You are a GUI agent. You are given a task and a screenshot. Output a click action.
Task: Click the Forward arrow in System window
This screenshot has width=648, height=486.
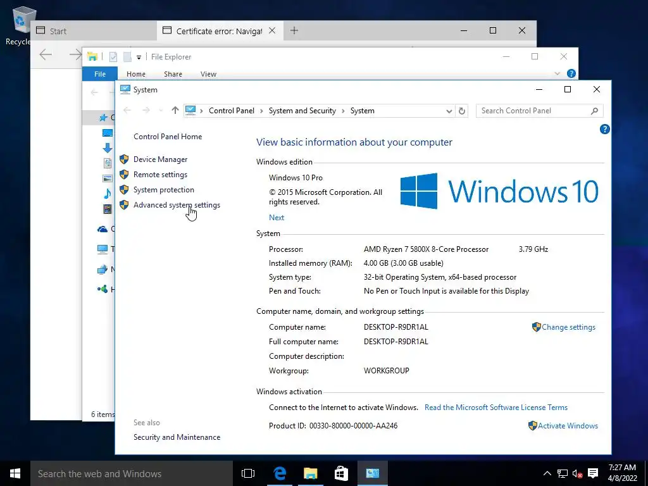click(146, 110)
